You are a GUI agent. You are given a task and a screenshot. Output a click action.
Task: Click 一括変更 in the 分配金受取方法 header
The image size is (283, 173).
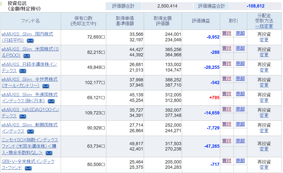(x=264, y=26)
